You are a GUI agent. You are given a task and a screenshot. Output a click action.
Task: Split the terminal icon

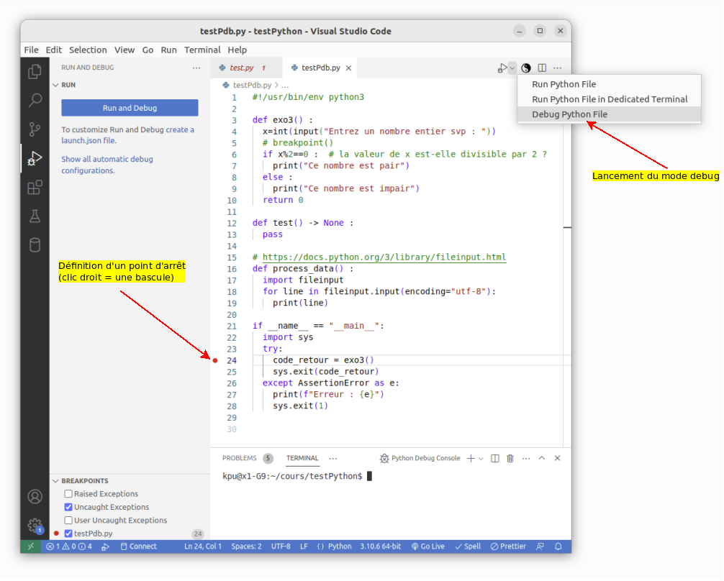(495, 459)
